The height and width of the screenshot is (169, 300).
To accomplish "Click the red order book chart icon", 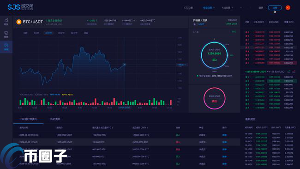I will point(294,72).
